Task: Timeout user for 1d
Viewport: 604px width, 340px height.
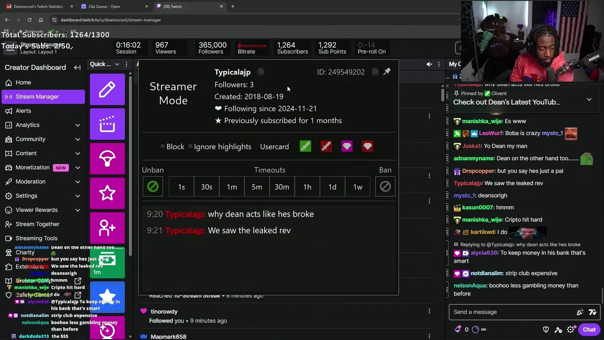Action: pyautogui.click(x=332, y=187)
